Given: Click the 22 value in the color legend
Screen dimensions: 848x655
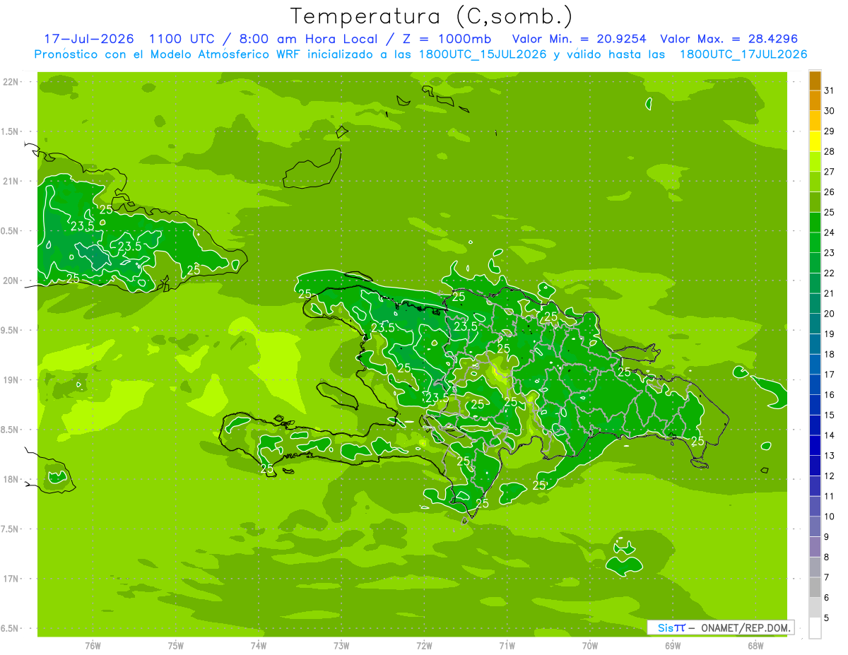Looking at the screenshot, I should click(830, 273).
